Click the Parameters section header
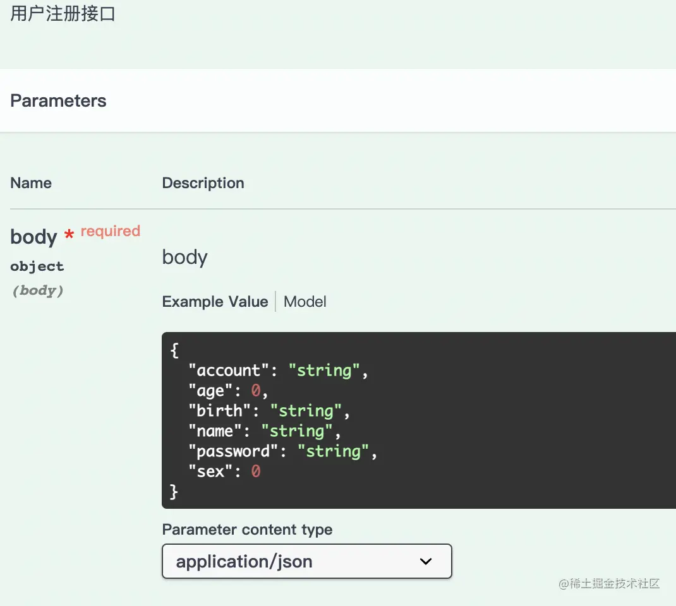Screen dimensions: 676x606 pyautogui.click(x=58, y=101)
